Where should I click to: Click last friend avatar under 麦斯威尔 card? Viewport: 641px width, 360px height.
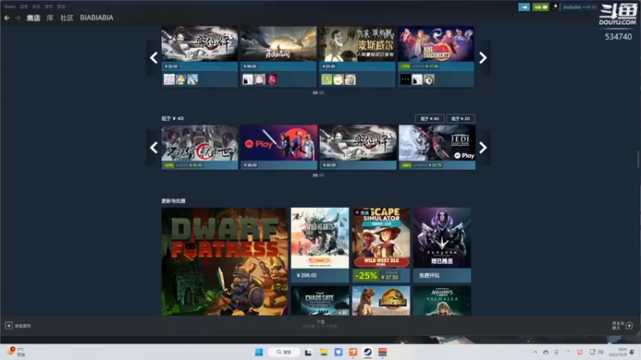coord(350,79)
